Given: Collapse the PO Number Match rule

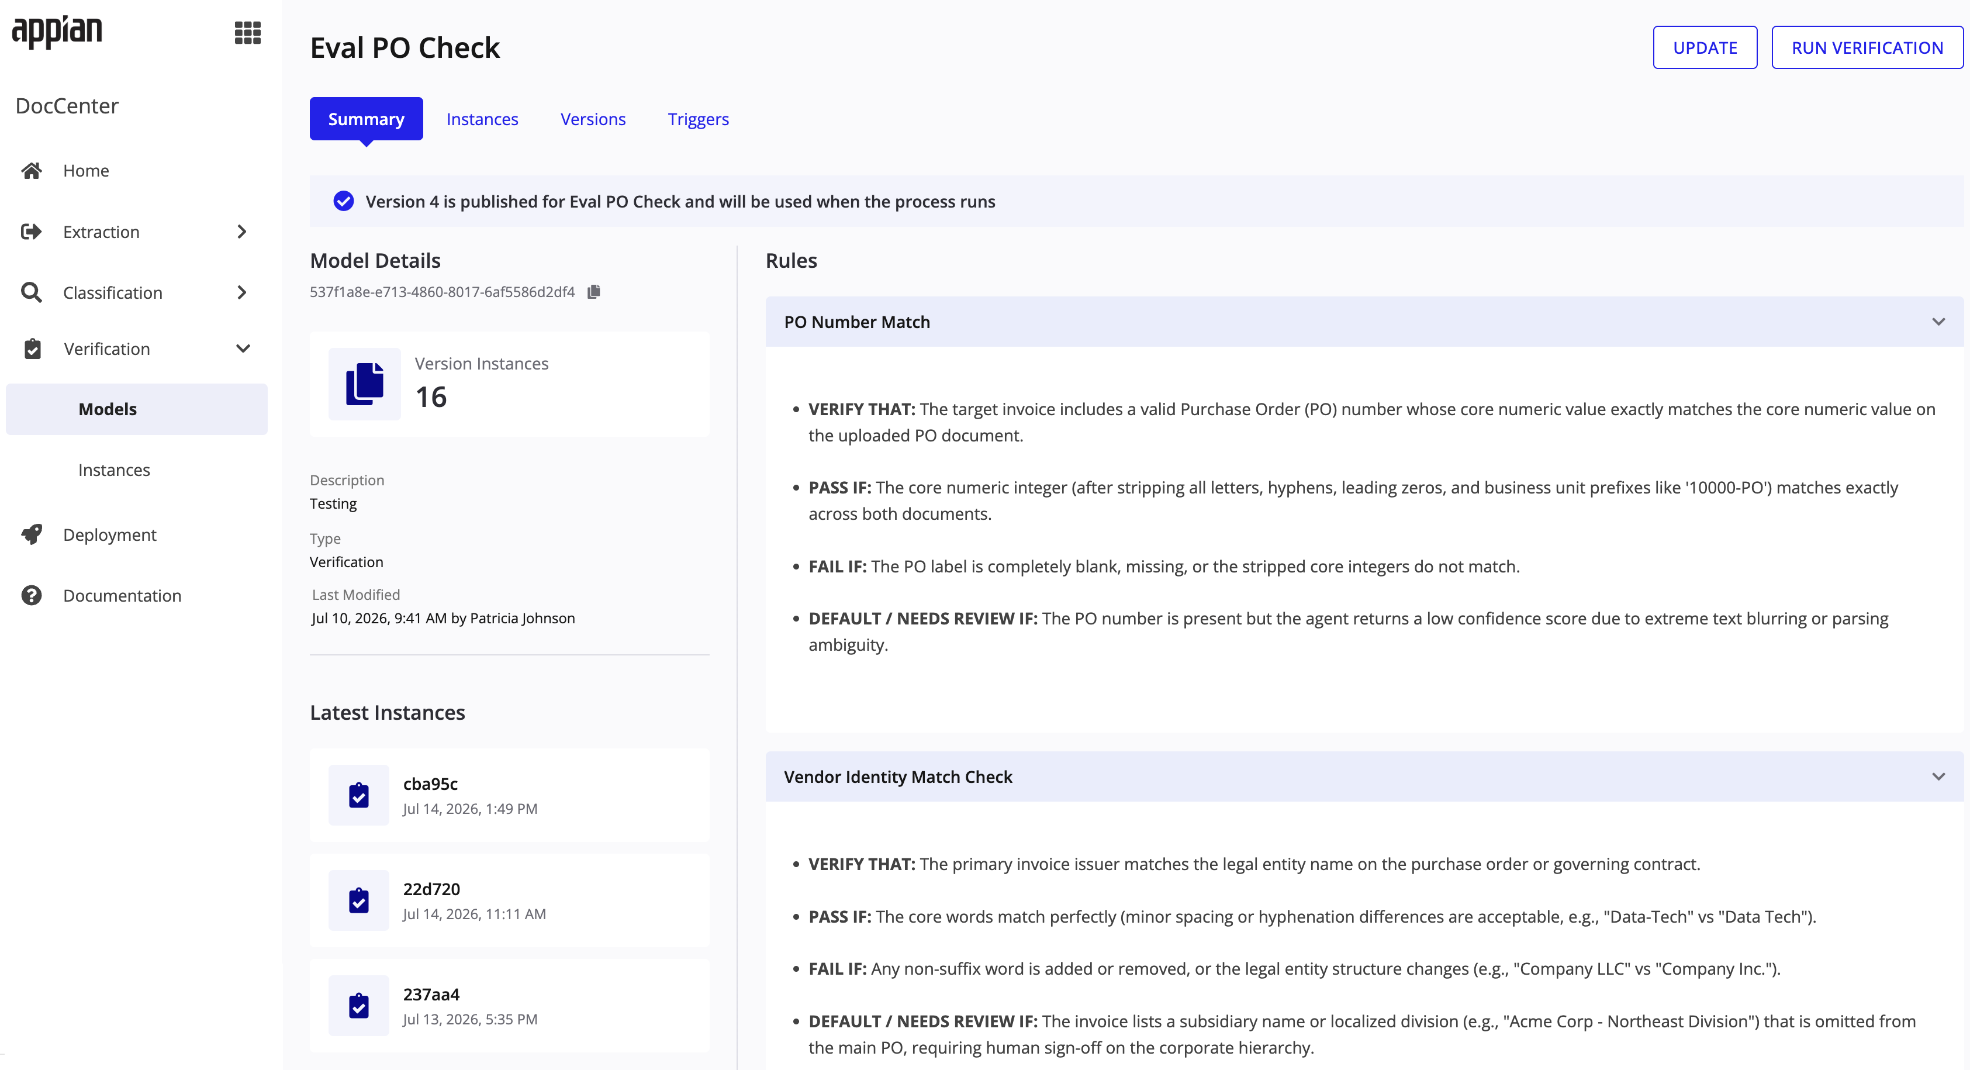Looking at the screenshot, I should [x=1938, y=322].
